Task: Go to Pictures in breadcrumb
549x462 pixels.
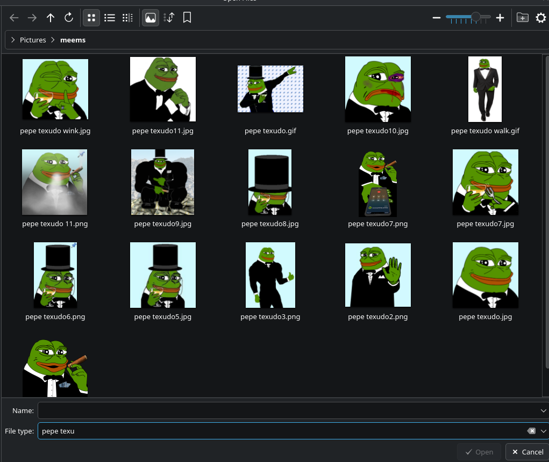Action: point(33,40)
